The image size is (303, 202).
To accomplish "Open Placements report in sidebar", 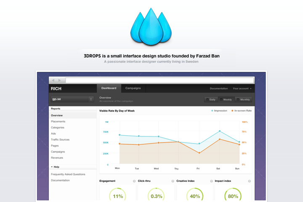I will click(58, 121).
